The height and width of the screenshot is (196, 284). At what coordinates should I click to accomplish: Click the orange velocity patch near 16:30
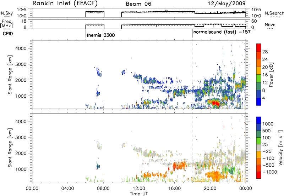(180, 166)
